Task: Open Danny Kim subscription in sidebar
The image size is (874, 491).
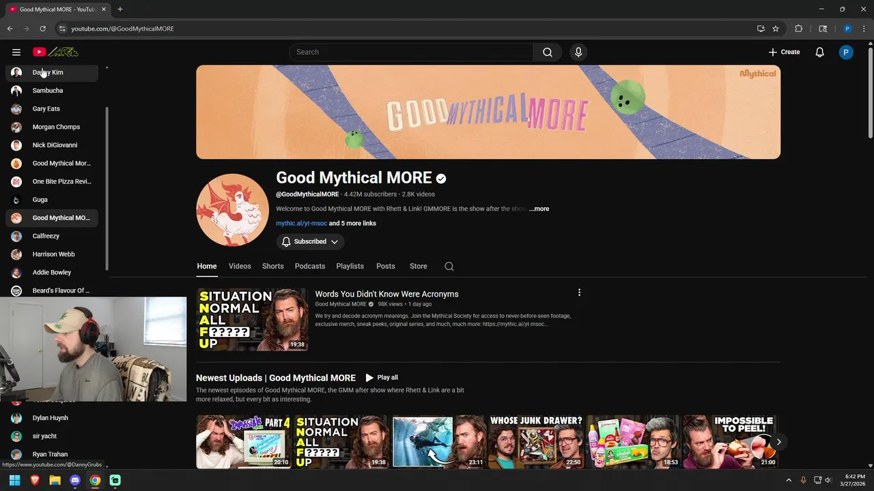Action: [x=52, y=72]
